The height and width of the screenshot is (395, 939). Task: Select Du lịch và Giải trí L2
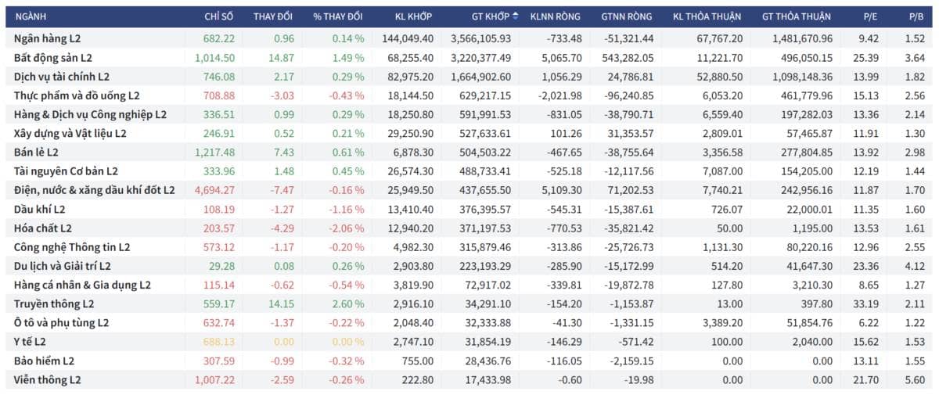pos(62,266)
